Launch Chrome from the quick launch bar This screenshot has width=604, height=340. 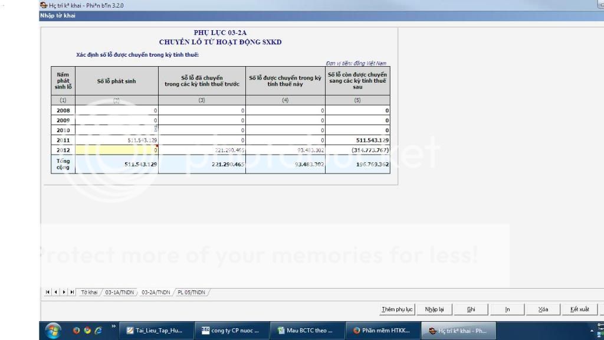coord(87,331)
